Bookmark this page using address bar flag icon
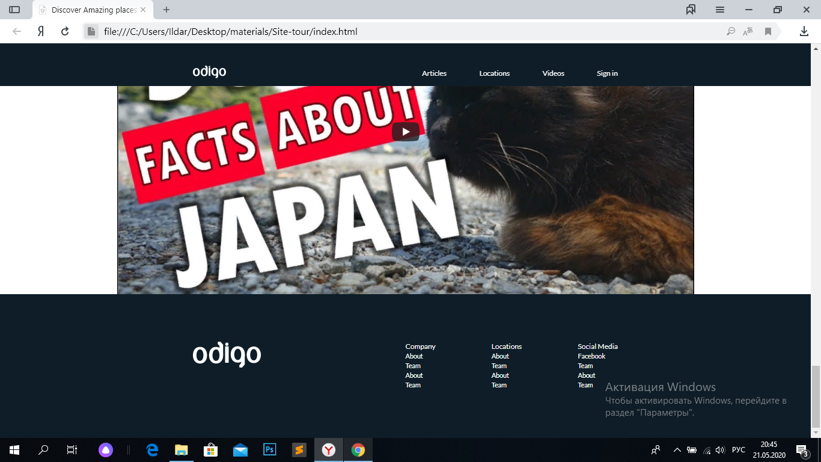821x462 pixels. pos(768,31)
